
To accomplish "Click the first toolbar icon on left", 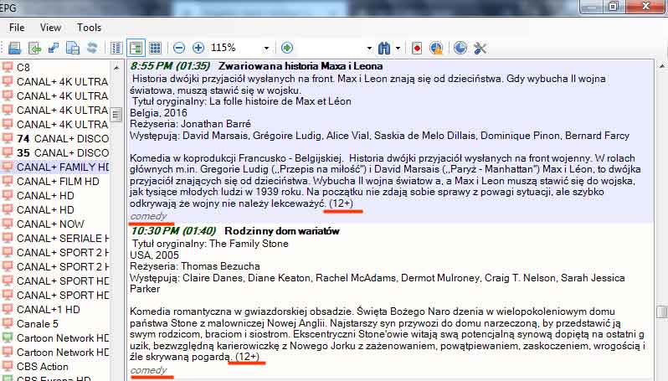I will point(14,48).
